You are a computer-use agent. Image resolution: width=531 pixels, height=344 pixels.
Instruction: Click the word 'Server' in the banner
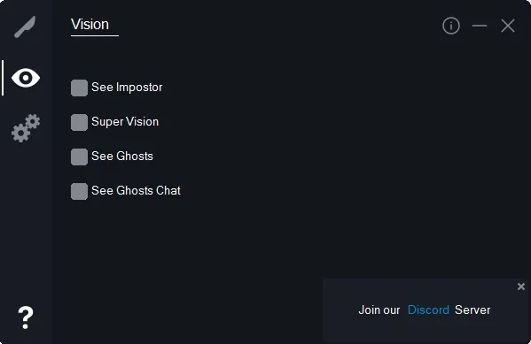click(472, 310)
